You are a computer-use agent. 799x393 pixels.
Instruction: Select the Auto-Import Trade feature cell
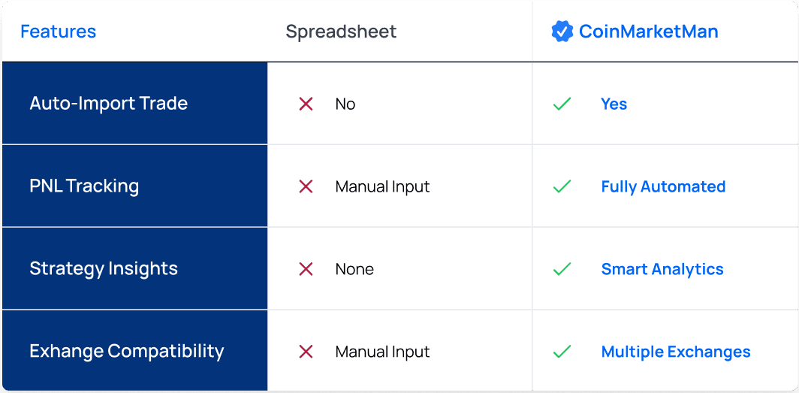pos(135,104)
